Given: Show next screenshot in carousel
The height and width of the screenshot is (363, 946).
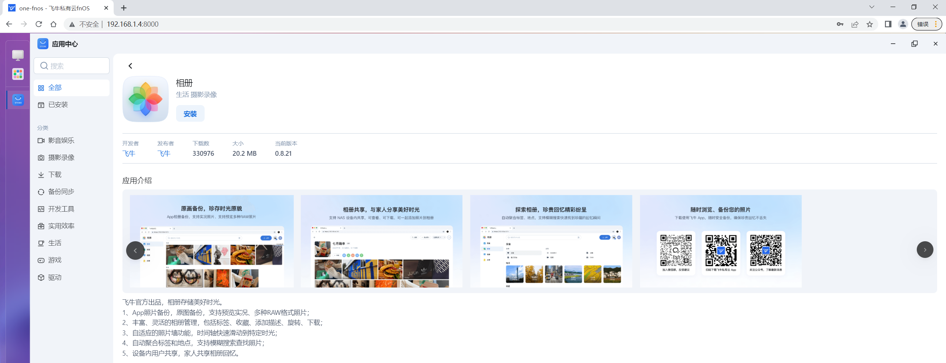Looking at the screenshot, I should pyautogui.click(x=925, y=250).
